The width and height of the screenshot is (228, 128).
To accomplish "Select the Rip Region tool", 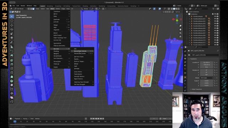I will 12,102.
